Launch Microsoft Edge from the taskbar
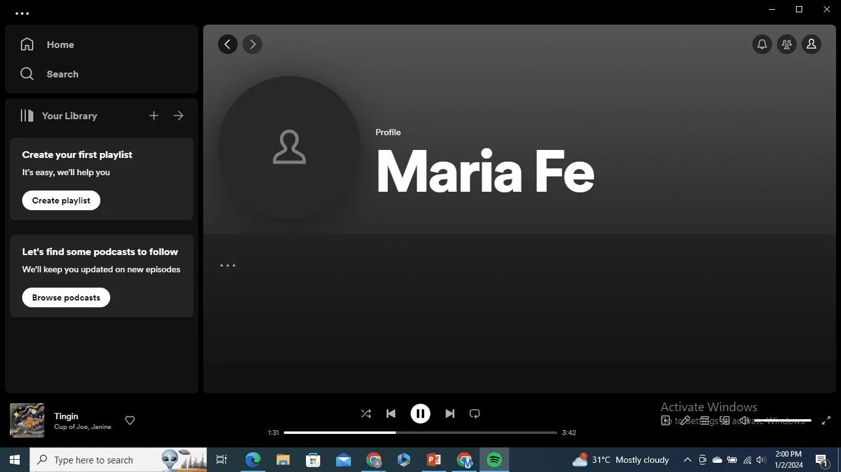The image size is (841, 472). (x=252, y=460)
